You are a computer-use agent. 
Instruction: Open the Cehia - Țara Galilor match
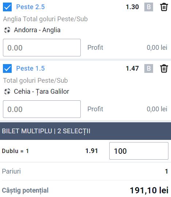point(42,92)
